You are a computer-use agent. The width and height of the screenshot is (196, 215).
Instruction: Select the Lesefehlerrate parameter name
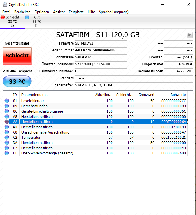(x=33, y=101)
